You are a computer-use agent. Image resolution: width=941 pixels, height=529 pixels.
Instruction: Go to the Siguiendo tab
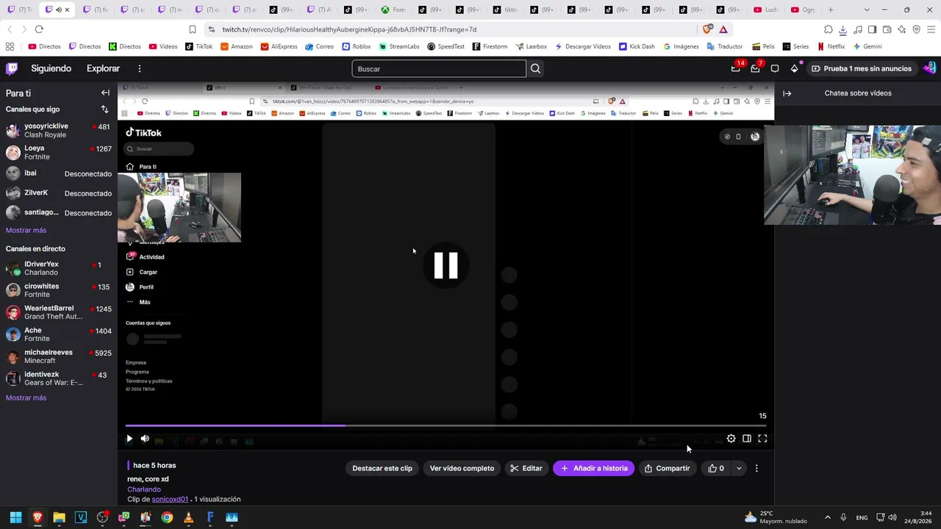click(51, 68)
